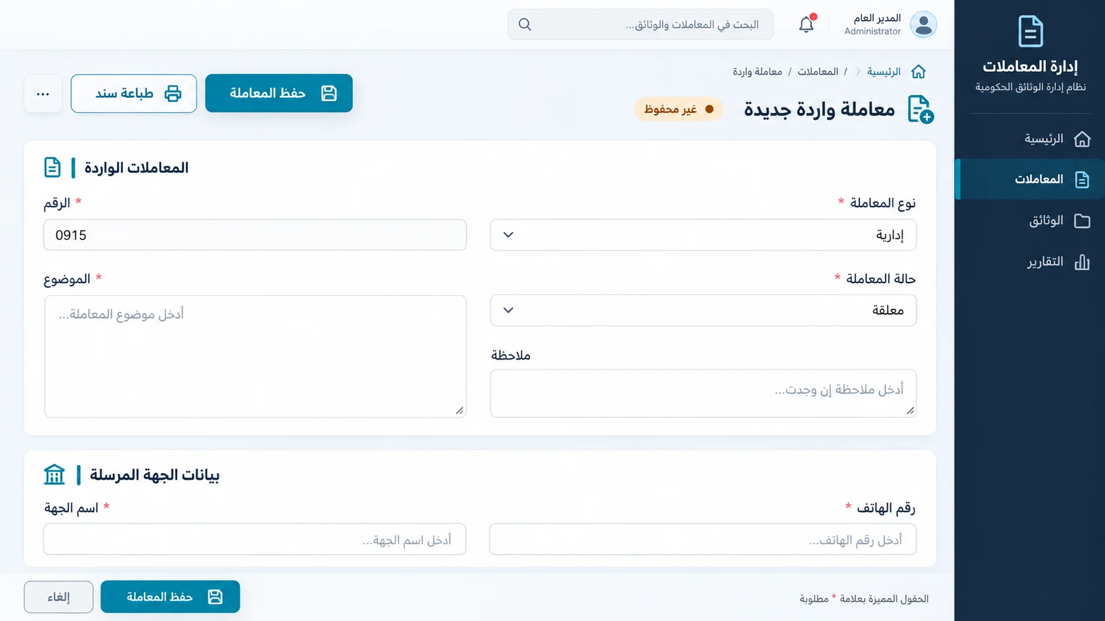Viewport: 1105px width, 621px height.
Task: Focus the رقم الهاتف input field
Action: (x=703, y=540)
